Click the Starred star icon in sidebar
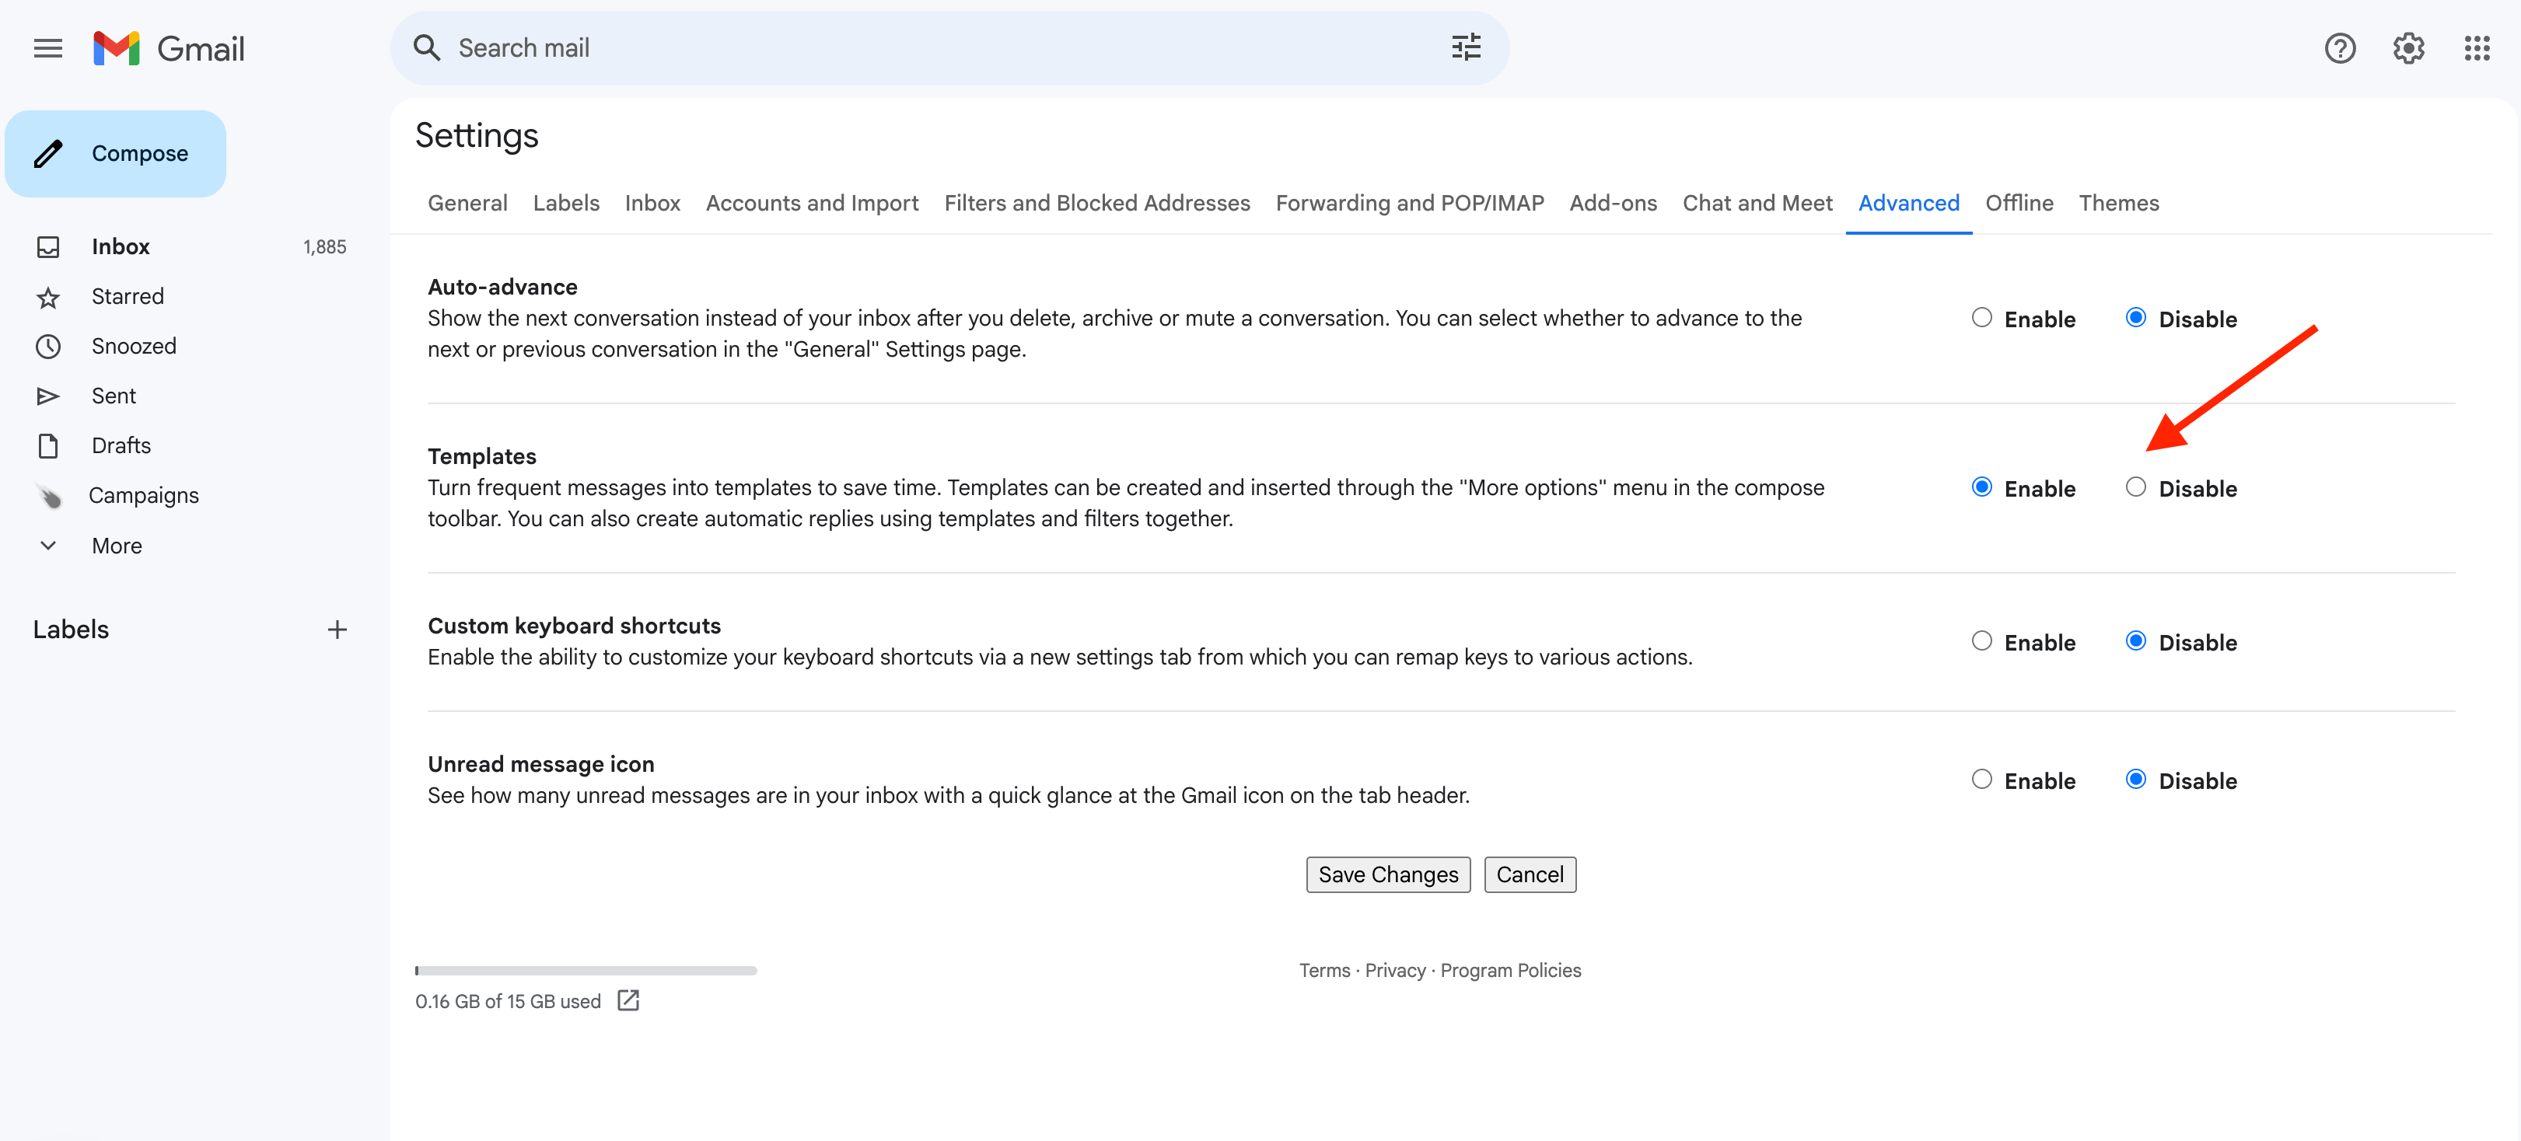The height and width of the screenshot is (1141, 2521). tap(48, 298)
